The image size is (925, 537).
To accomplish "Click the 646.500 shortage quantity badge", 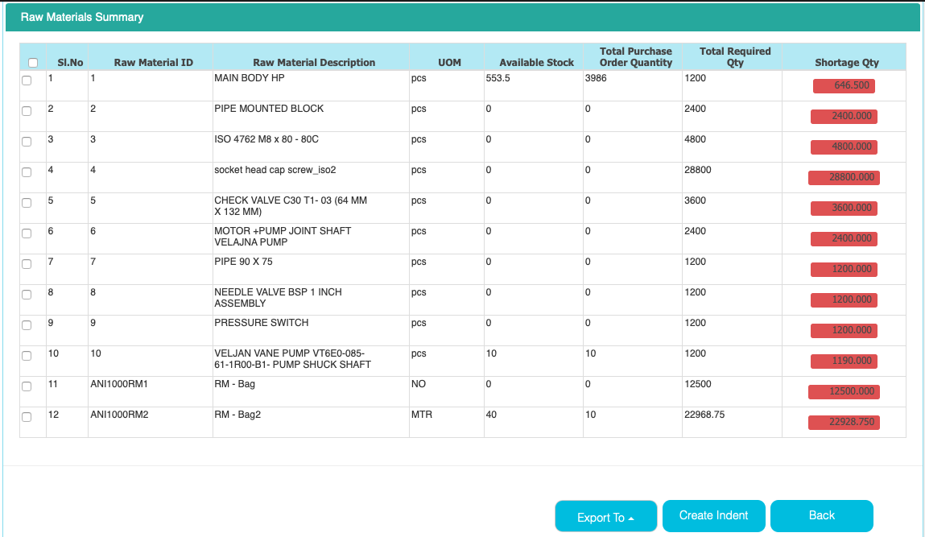I will [844, 85].
